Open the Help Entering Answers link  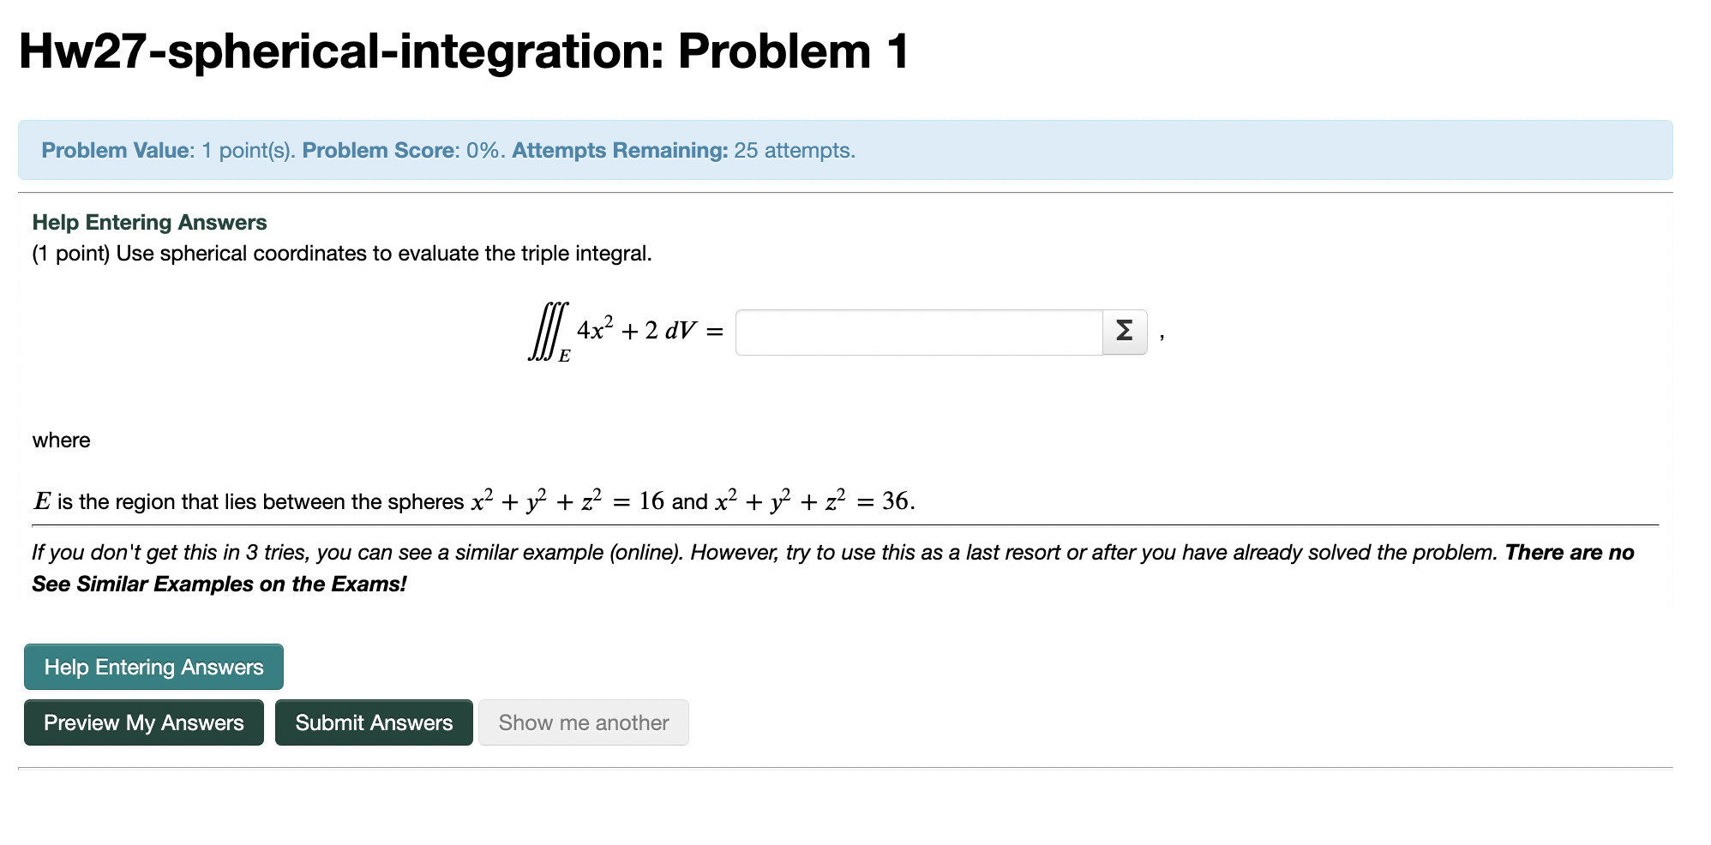click(148, 222)
